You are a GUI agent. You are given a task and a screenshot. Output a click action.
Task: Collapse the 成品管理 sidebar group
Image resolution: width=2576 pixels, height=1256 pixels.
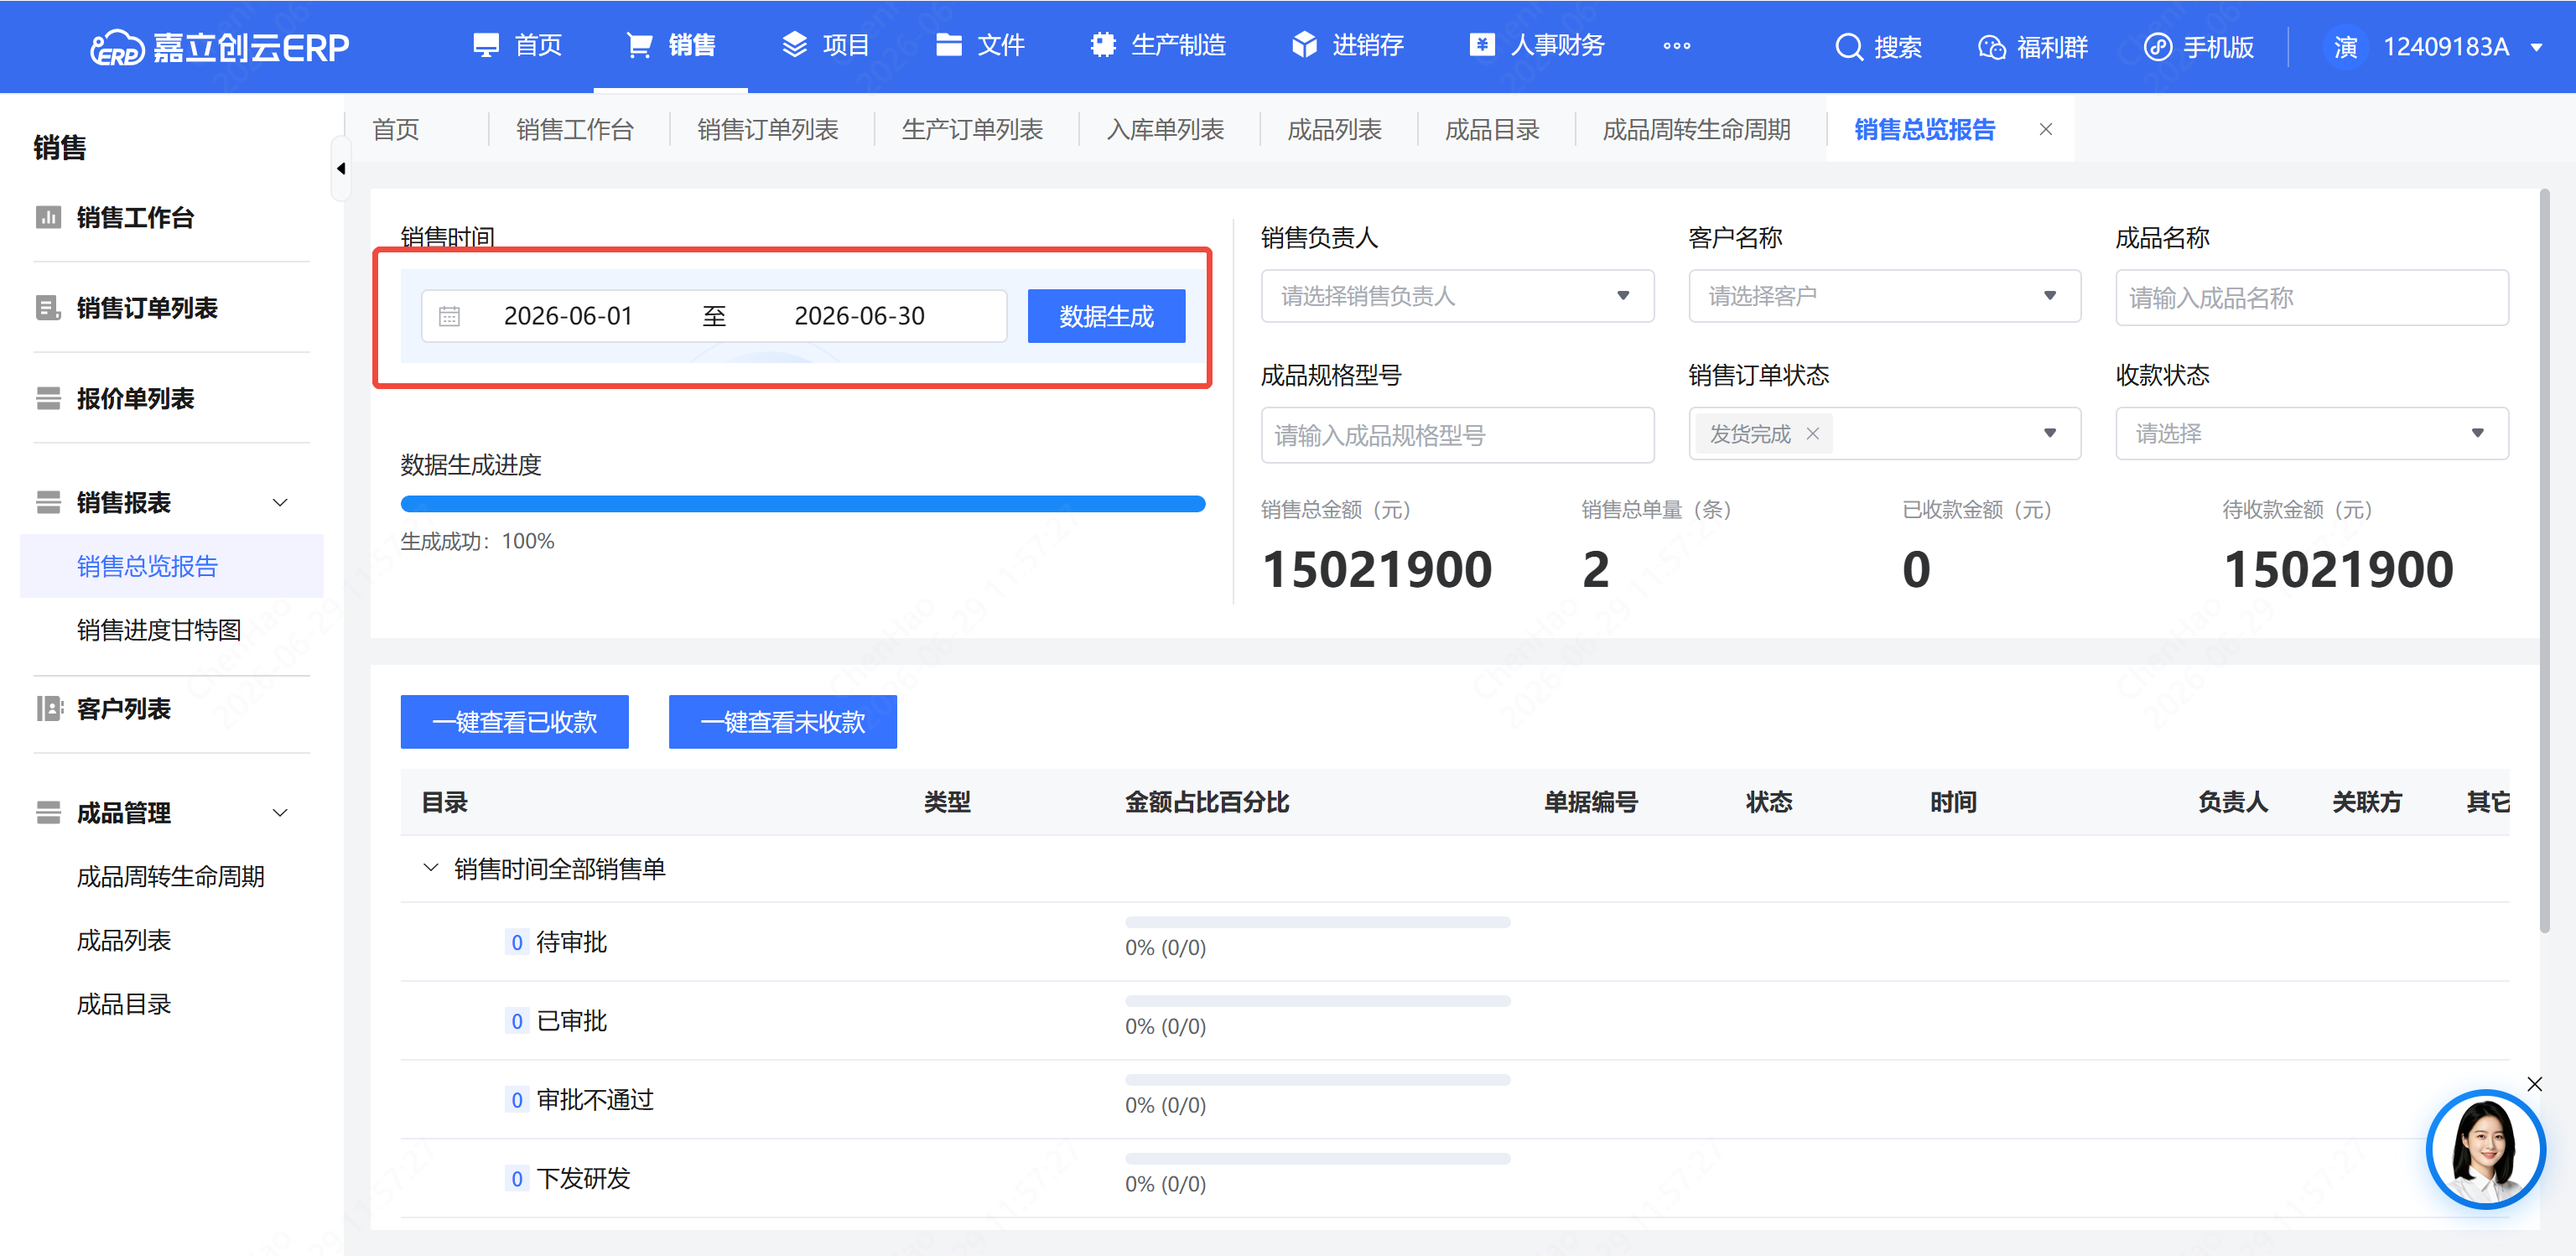[280, 812]
